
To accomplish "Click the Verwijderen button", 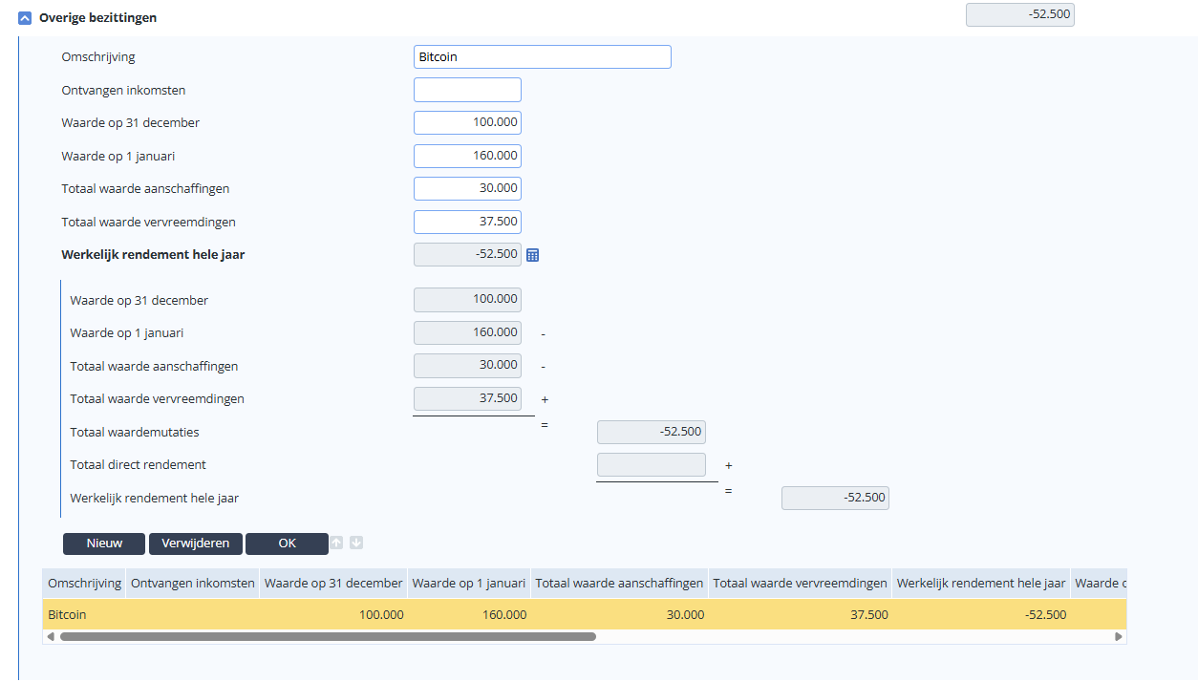I will point(195,543).
